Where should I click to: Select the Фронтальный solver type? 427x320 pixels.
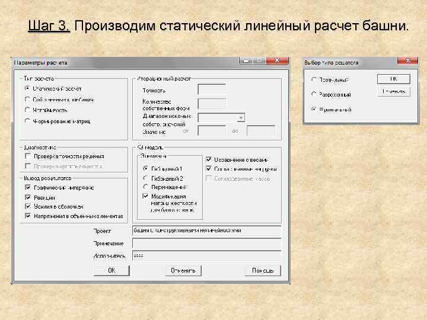314,109
